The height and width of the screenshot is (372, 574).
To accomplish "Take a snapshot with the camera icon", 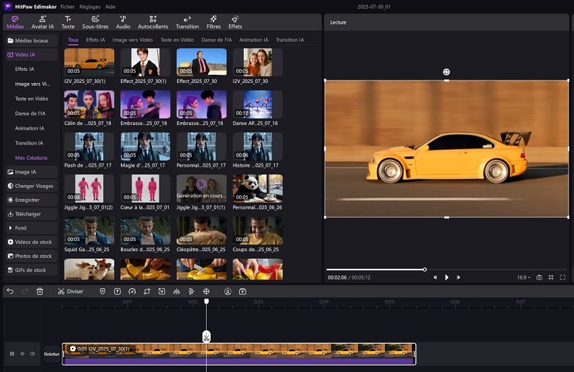I will (x=539, y=277).
